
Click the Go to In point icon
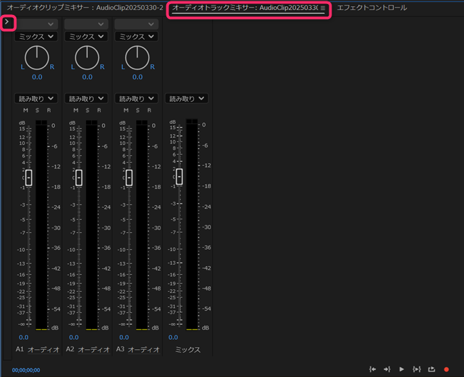click(373, 370)
